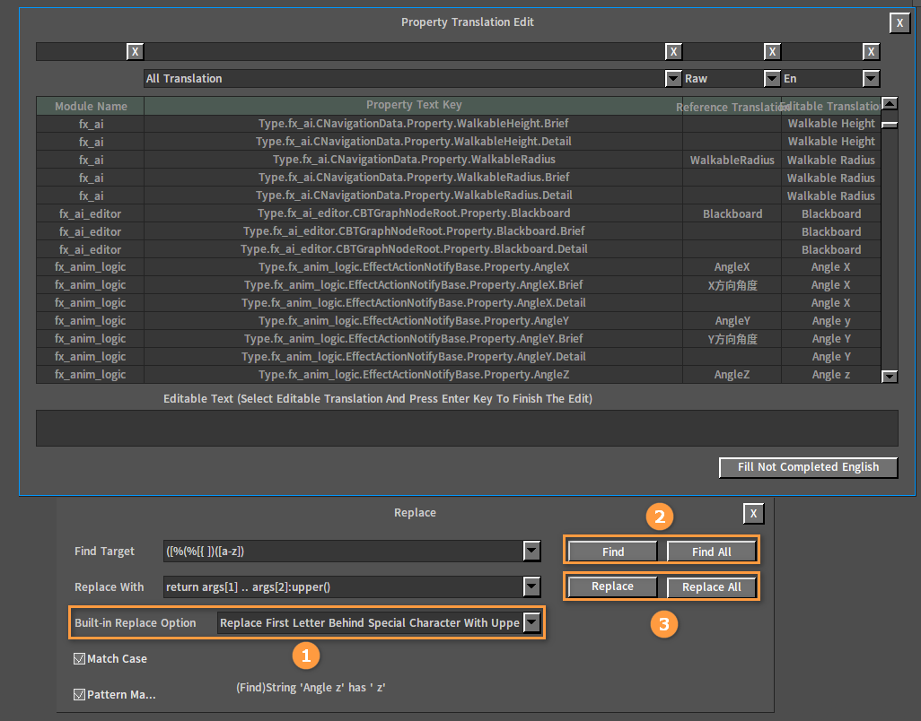Click the Module Name column header
Viewport: 921px width, 721px height.
point(91,106)
